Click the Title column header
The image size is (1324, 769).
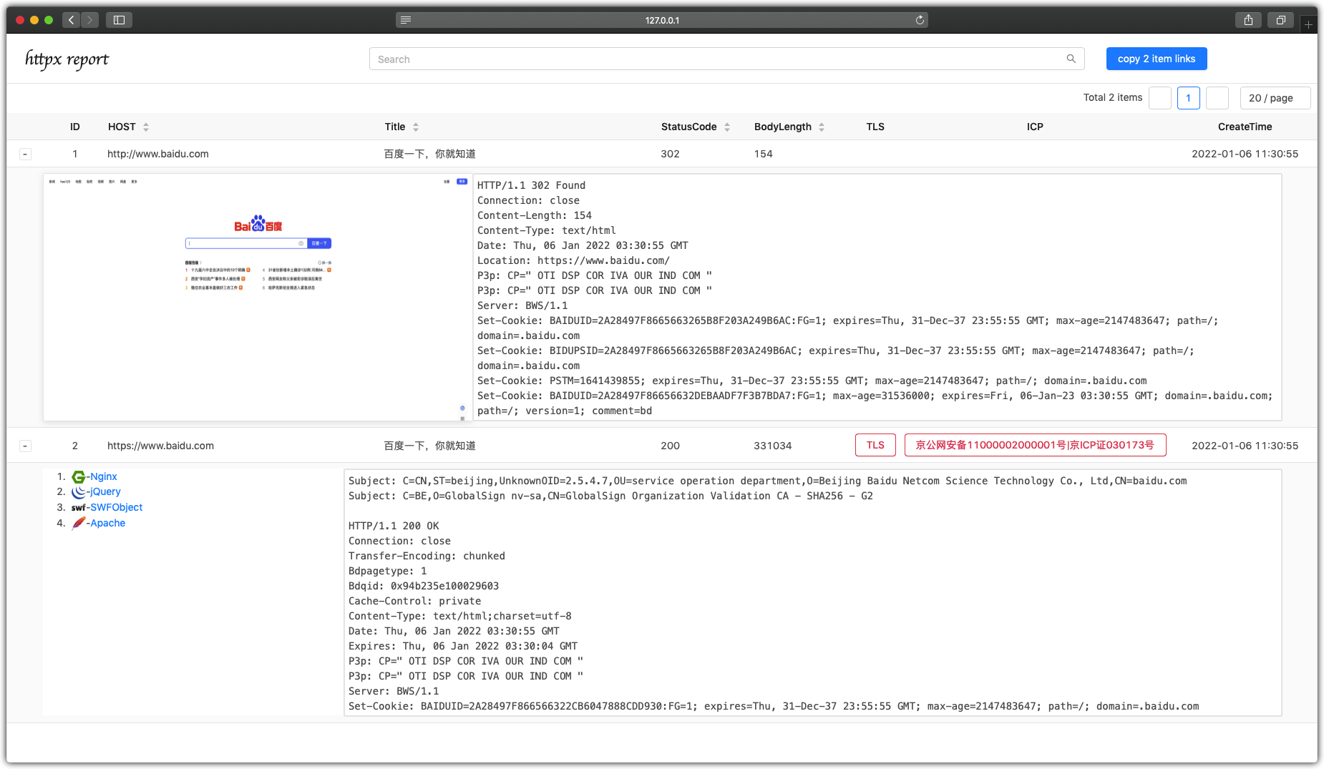coord(395,127)
